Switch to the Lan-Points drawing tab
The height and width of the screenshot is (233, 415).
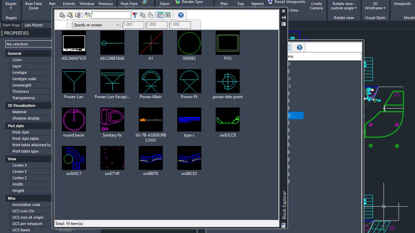point(34,25)
